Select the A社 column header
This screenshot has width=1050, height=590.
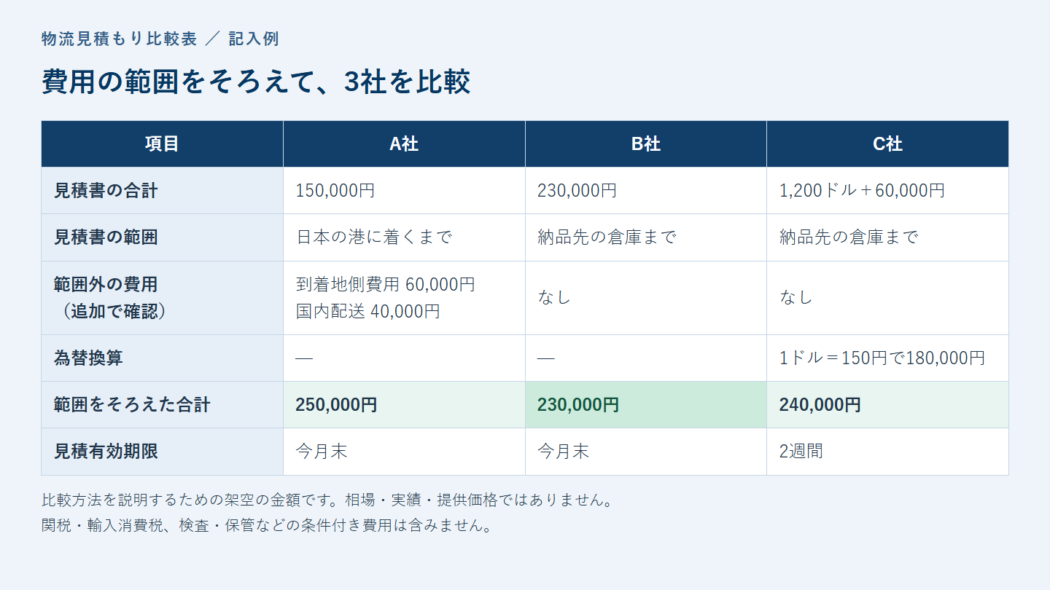[x=404, y=143]
